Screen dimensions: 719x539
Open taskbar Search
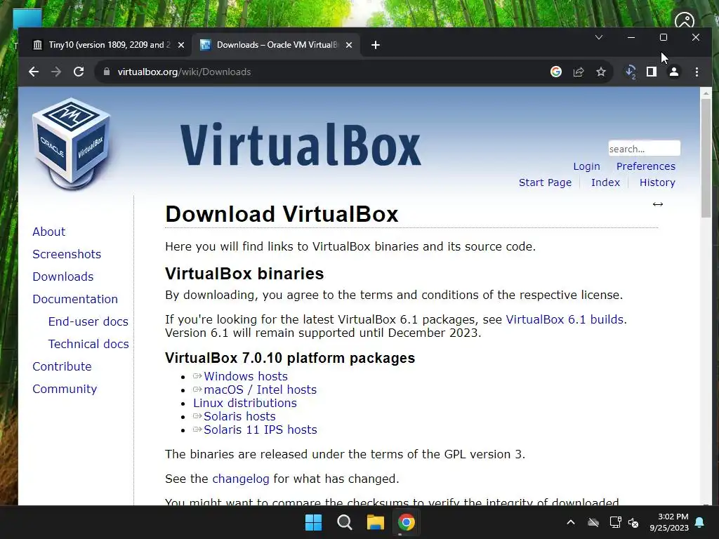(344, 522)
